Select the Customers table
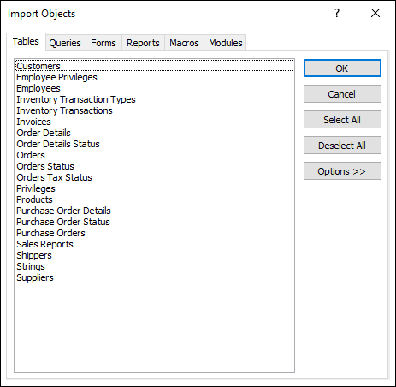This screenshot has width=396, height=387. click(x=154, y=66)
